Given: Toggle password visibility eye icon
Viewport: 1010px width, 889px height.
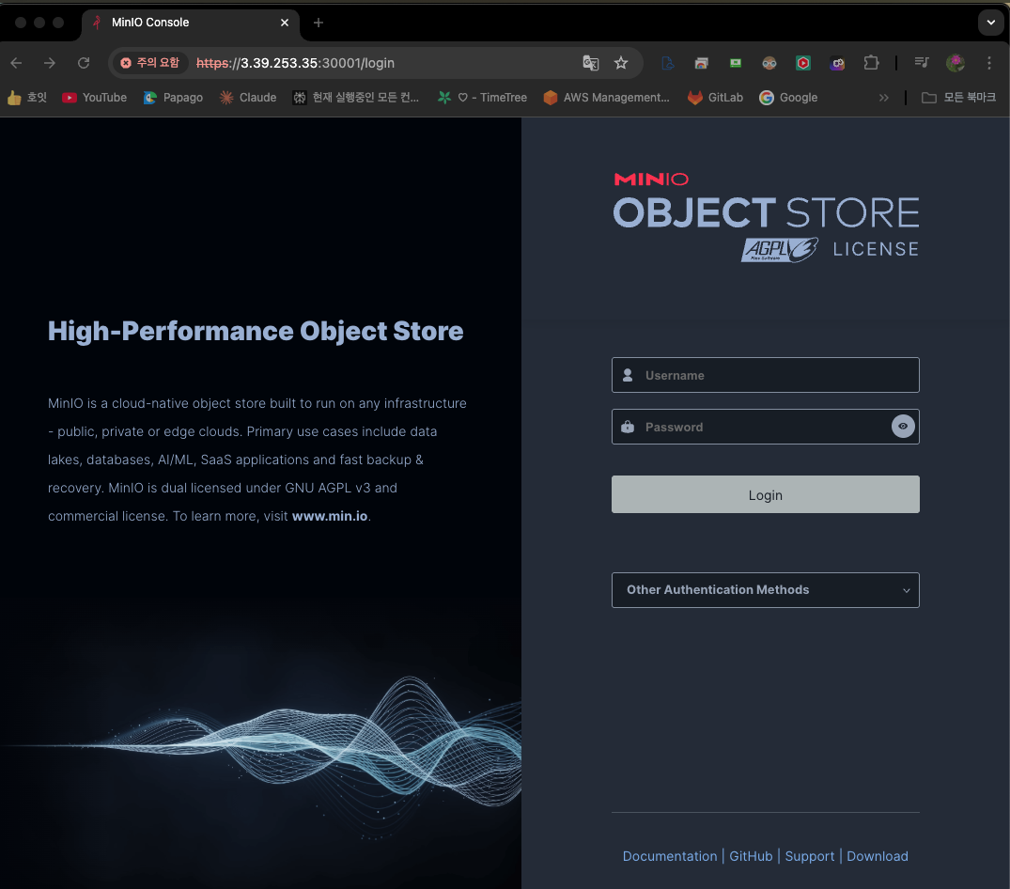Looking at the screenshot, I should coord(903,427).
